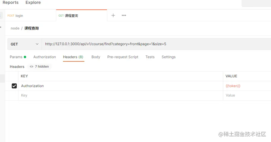Open the tab options three-dots menu
The image size is (271, 142).
coord(124,15)
